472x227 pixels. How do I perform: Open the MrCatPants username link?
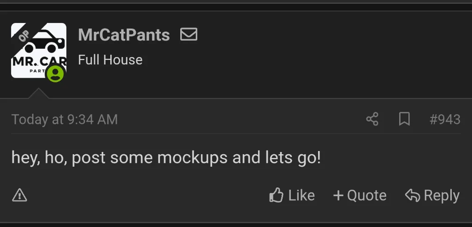coord(124,35)
